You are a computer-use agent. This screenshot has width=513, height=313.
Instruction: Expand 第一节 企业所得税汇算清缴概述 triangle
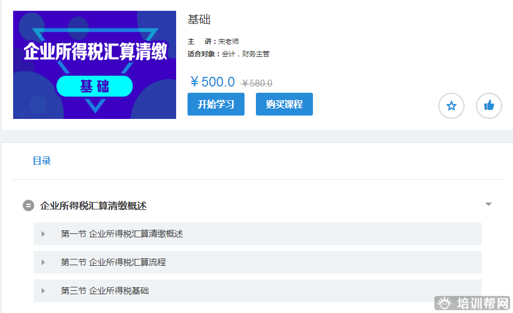click(43, 234)
